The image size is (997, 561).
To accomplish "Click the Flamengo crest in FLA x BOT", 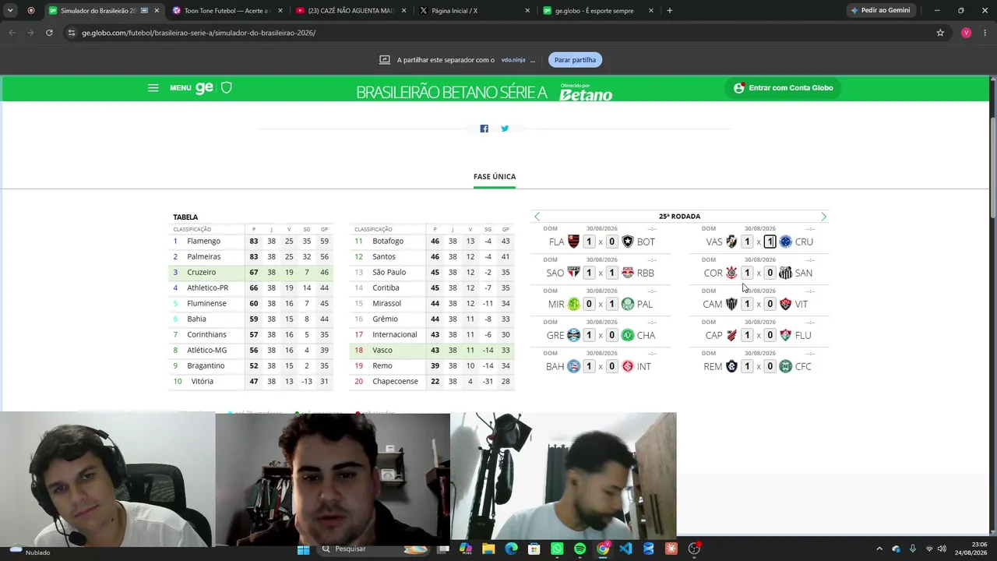I will click(573, 242).
